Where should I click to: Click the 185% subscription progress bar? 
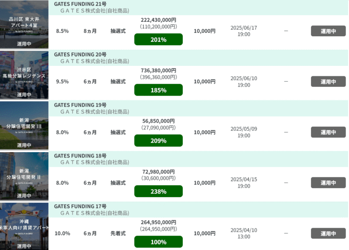point(158,90)
